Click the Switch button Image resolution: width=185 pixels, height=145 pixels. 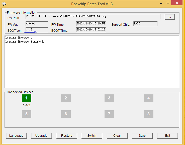pyautogui.click(x=92, y=136)
